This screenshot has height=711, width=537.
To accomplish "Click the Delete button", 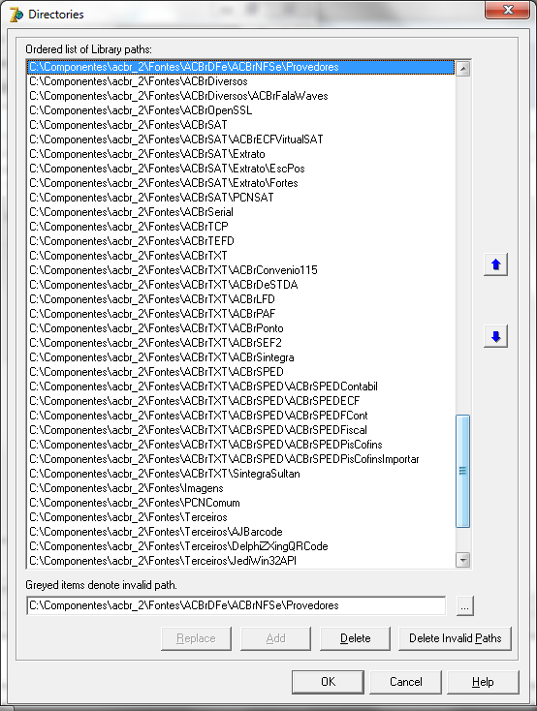I will click(x=356, y=638).
